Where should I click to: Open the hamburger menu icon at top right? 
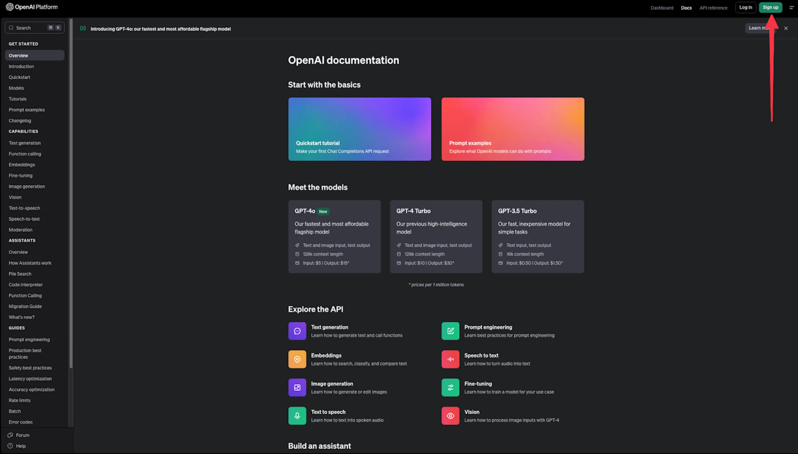pos(792,8)
